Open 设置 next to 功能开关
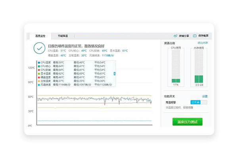Viewport: 238px width, 158px height. pos(205,96)
